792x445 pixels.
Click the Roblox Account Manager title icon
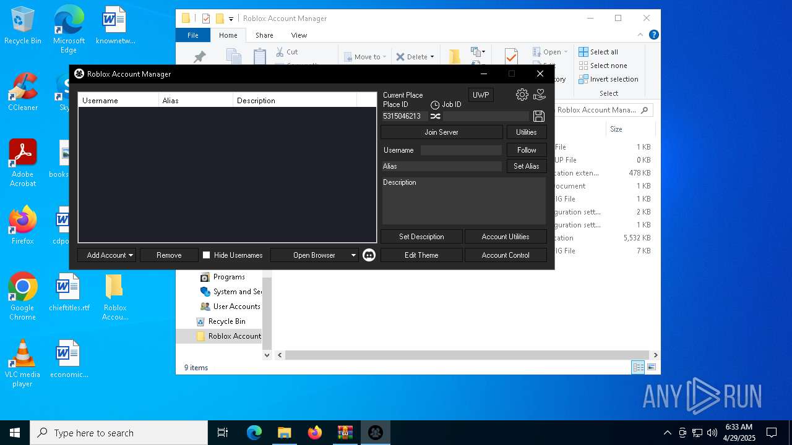(x=79, y=74)
